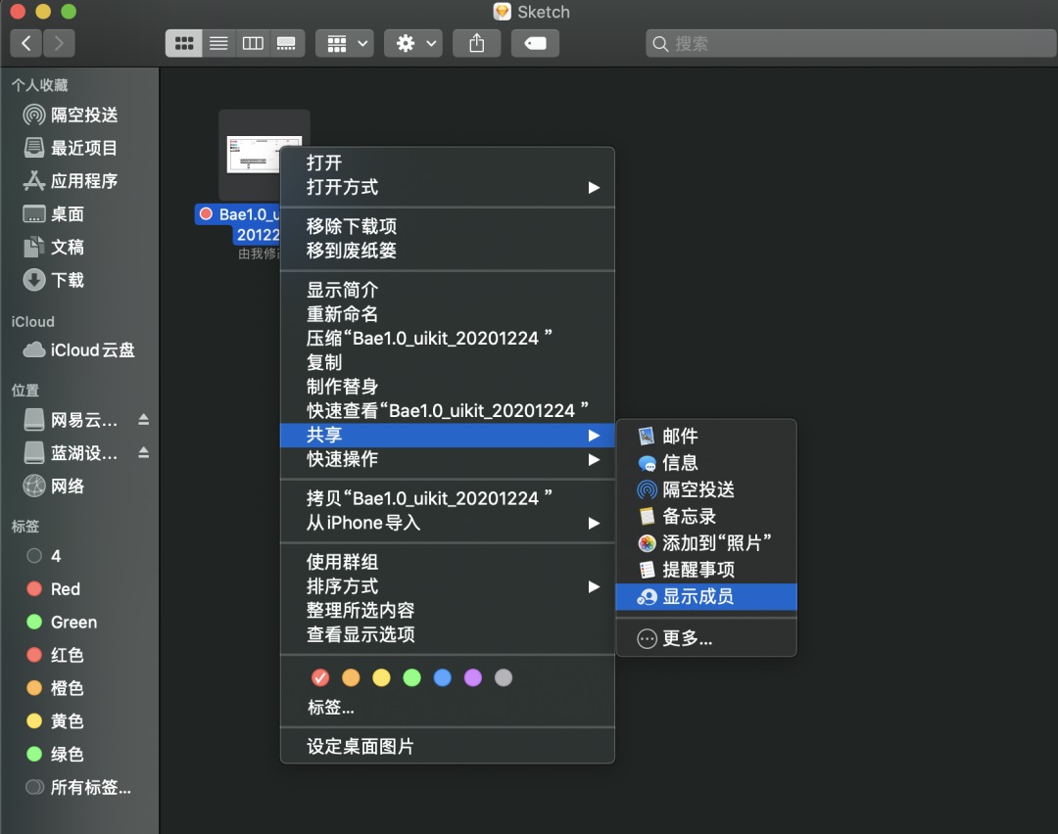Open the group-by dropdown in toolbar
This screenshot has height=834, width=1058.
345,44
